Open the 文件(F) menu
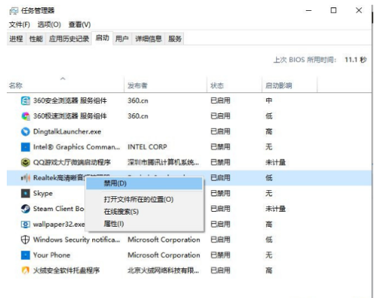 click(20, 24)
